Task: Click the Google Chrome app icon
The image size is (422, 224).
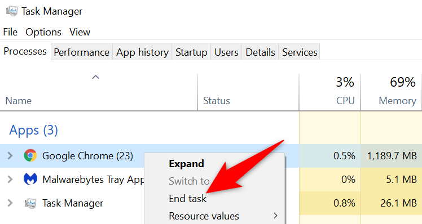Action: (30, 155)
